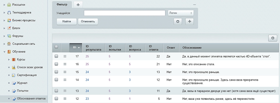Click the plus button beside filter gear

coord(190,22)
